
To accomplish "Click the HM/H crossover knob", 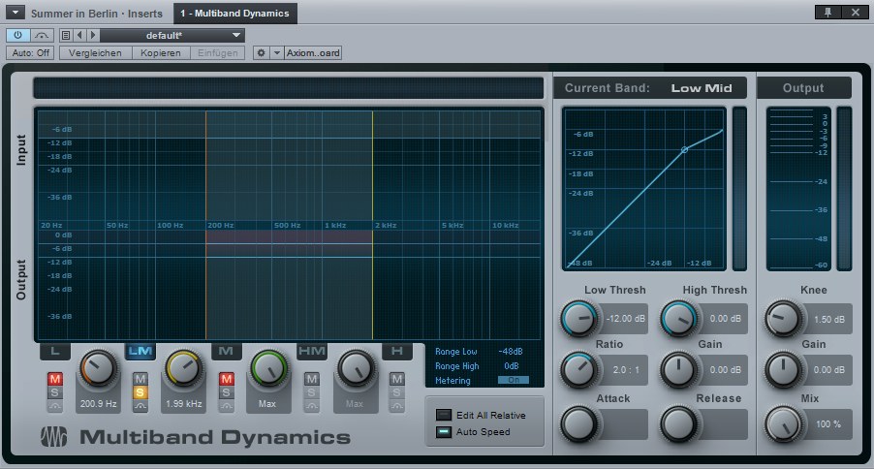I will pos(355,368).
